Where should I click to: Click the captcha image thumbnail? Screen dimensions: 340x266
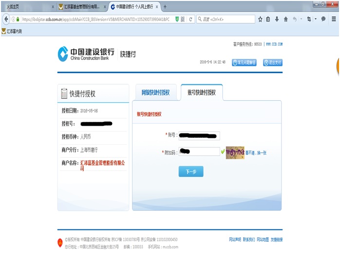pos(235,152)
